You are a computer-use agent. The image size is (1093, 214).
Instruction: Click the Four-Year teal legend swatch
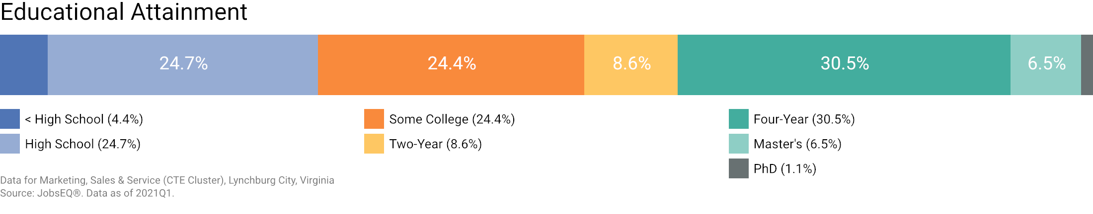(x=739, y=119)
